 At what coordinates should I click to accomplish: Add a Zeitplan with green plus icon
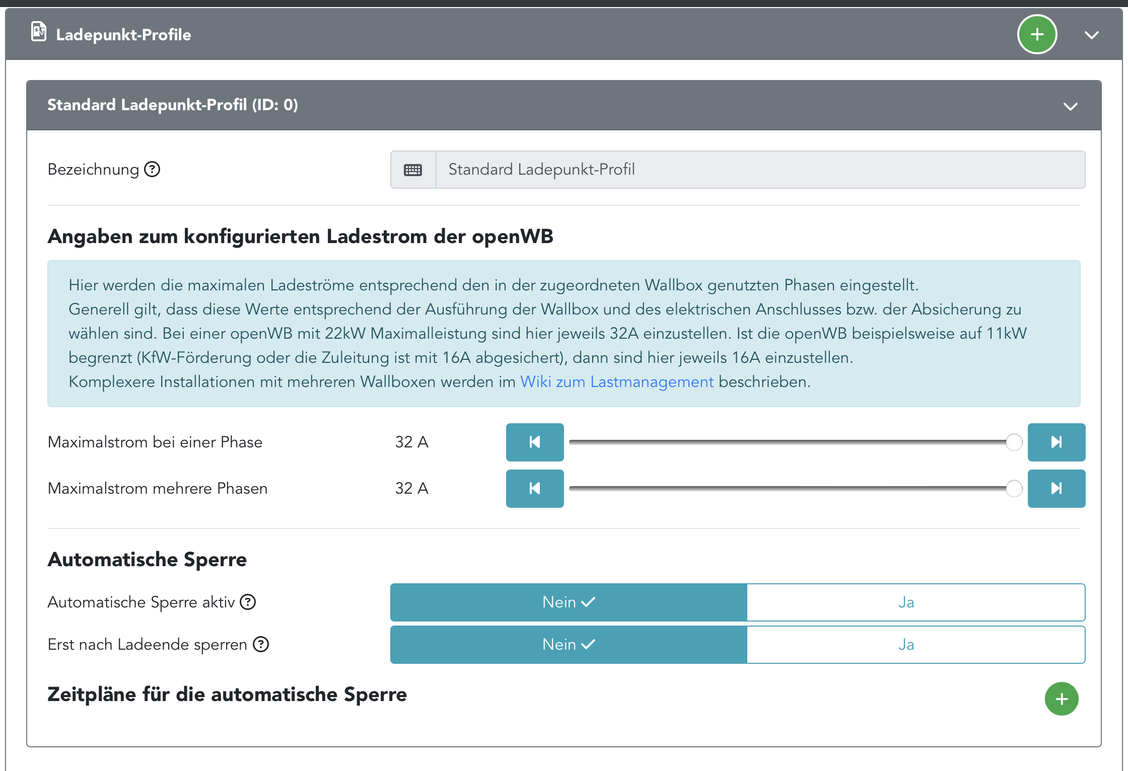point(1061,699)
